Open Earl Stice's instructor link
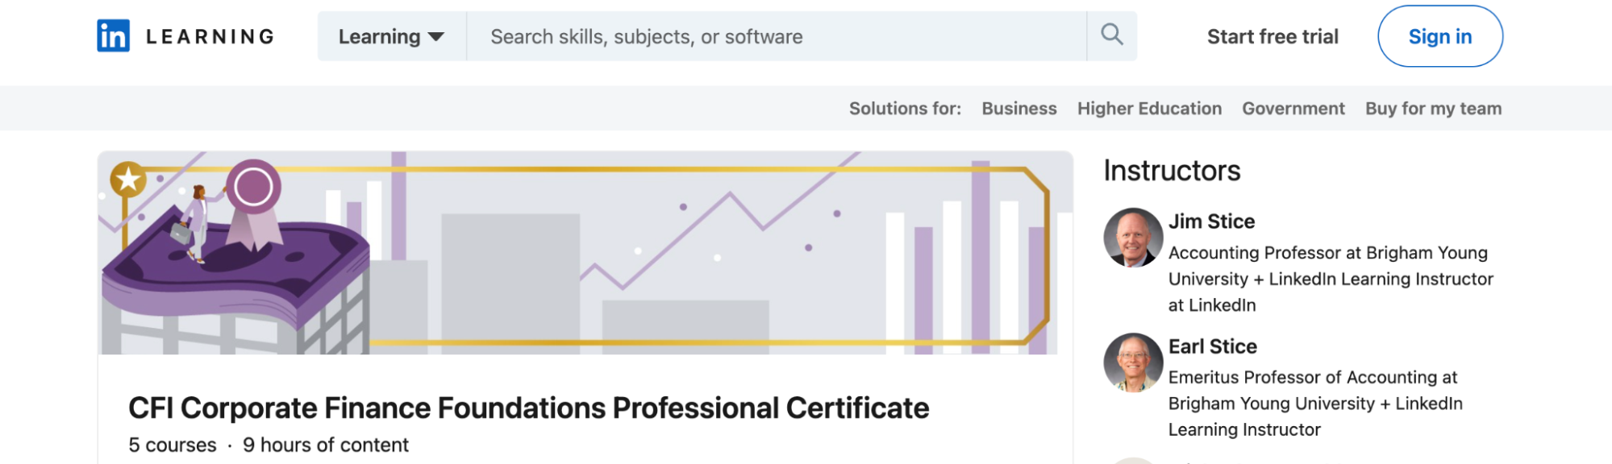The width and height of the screenshot is (1612, 464). point(1212,346)
